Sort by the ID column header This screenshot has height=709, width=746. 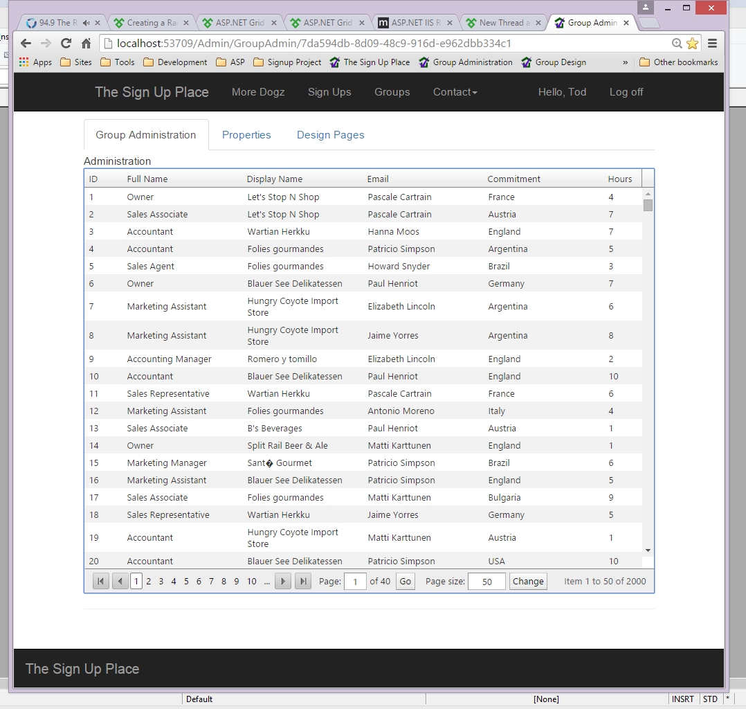[x=93, y=179]
